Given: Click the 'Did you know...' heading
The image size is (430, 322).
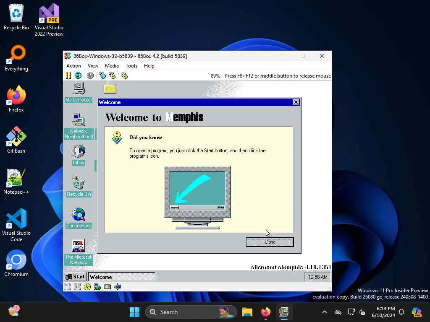Looking at the screenshot, I should 148,138.
